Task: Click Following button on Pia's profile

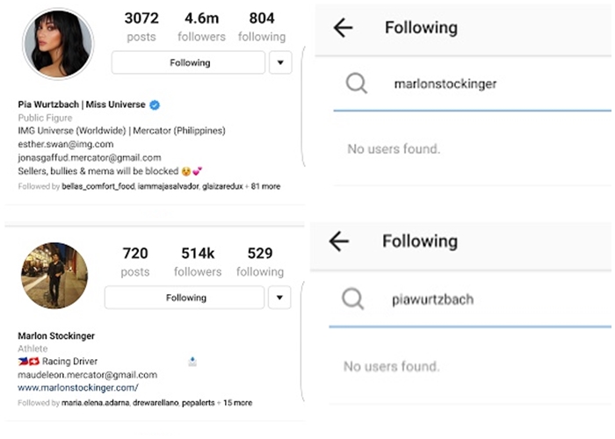Action: (188, 62)
